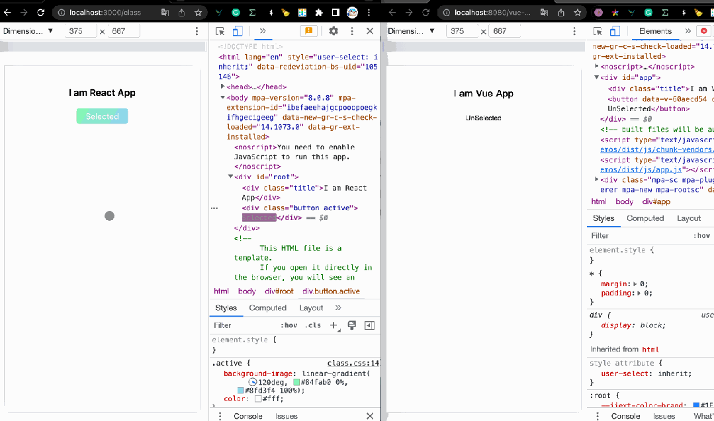Open the #8fd3f4 color swatch
The width and height of the screenshot is (714, 421).
tap(240, 391)
